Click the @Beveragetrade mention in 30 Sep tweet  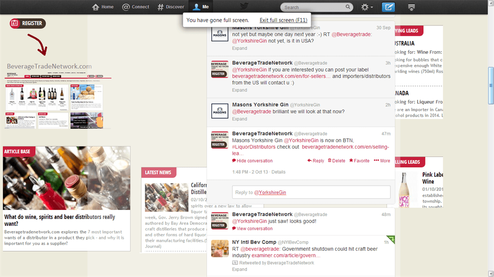point(351,34)
